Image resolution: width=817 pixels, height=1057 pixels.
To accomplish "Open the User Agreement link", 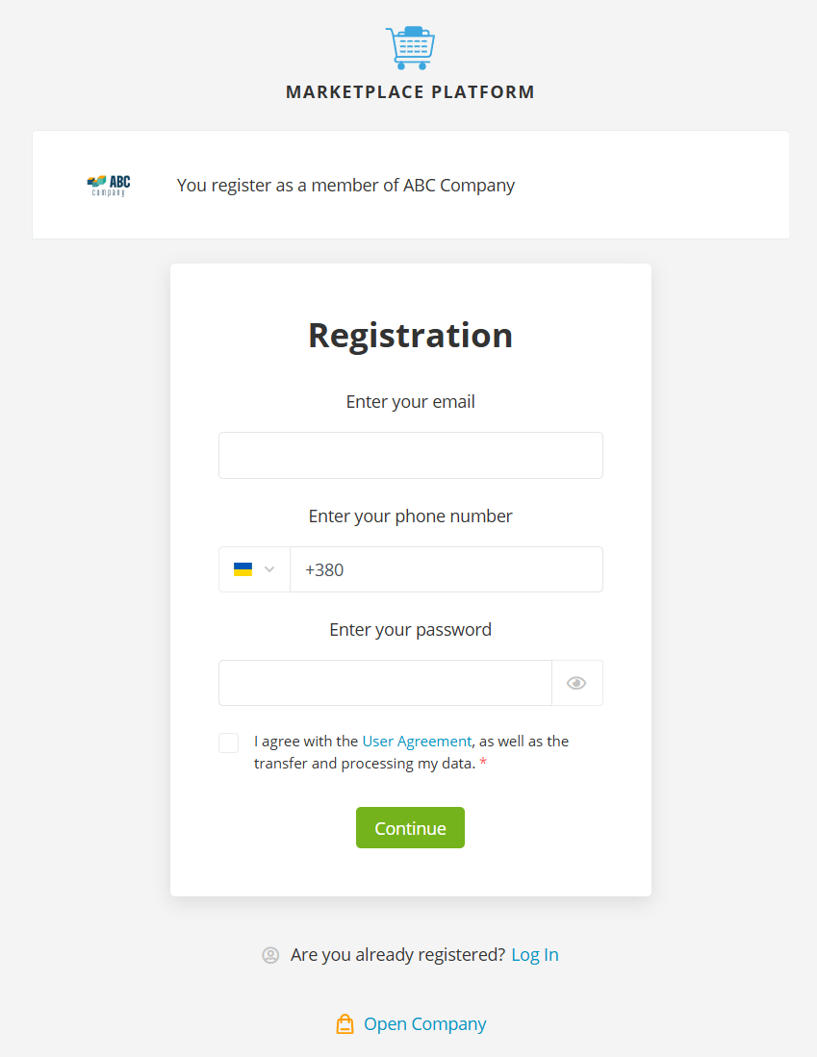I will [x=417, y=742].
